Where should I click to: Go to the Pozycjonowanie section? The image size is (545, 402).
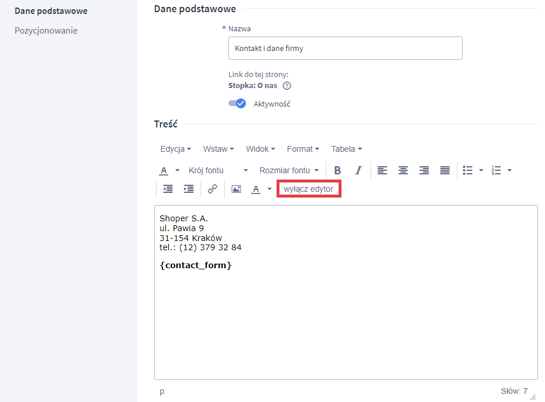(x=46, y=31)
